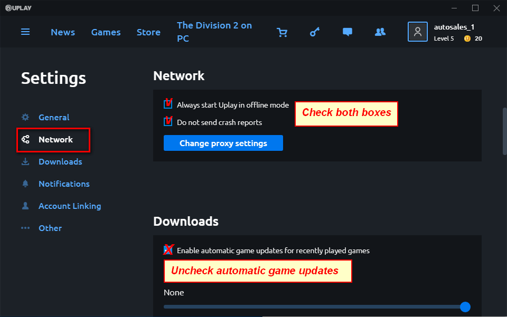The image size is (507, 317).
Task: Open Account Linking settings section
Action: (70, 206)
